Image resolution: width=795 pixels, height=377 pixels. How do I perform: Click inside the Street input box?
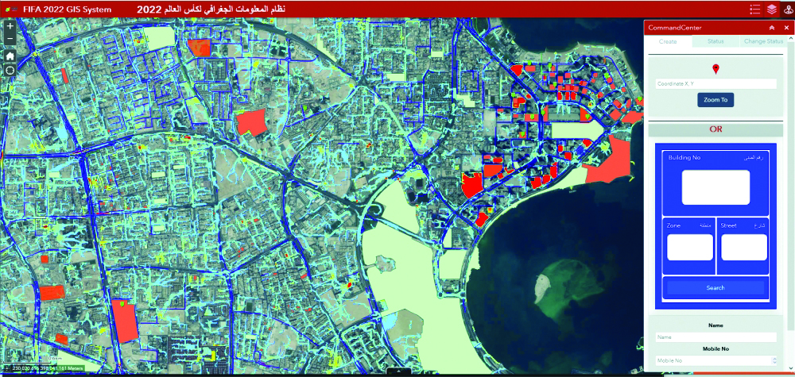pos(743,248)
